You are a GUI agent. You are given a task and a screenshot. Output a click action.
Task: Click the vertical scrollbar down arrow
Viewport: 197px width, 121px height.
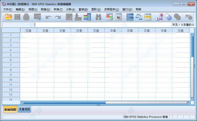[x=192, y=99]
